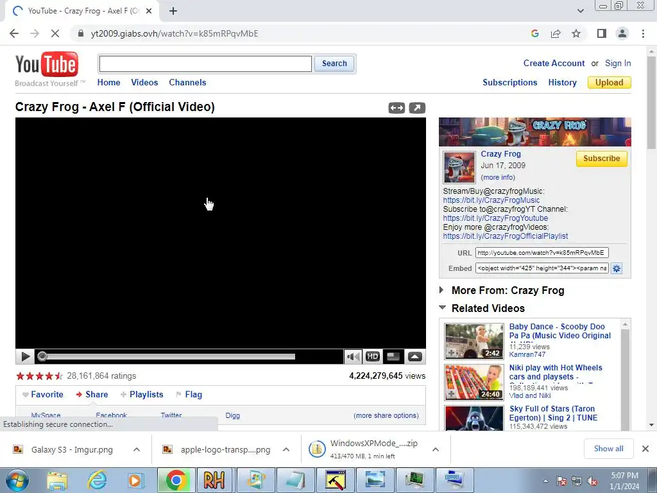Image resolution: width=657 pixels, height=493 pixels.
Task: Click the embed customize gear icon
Action: point(617,268)
